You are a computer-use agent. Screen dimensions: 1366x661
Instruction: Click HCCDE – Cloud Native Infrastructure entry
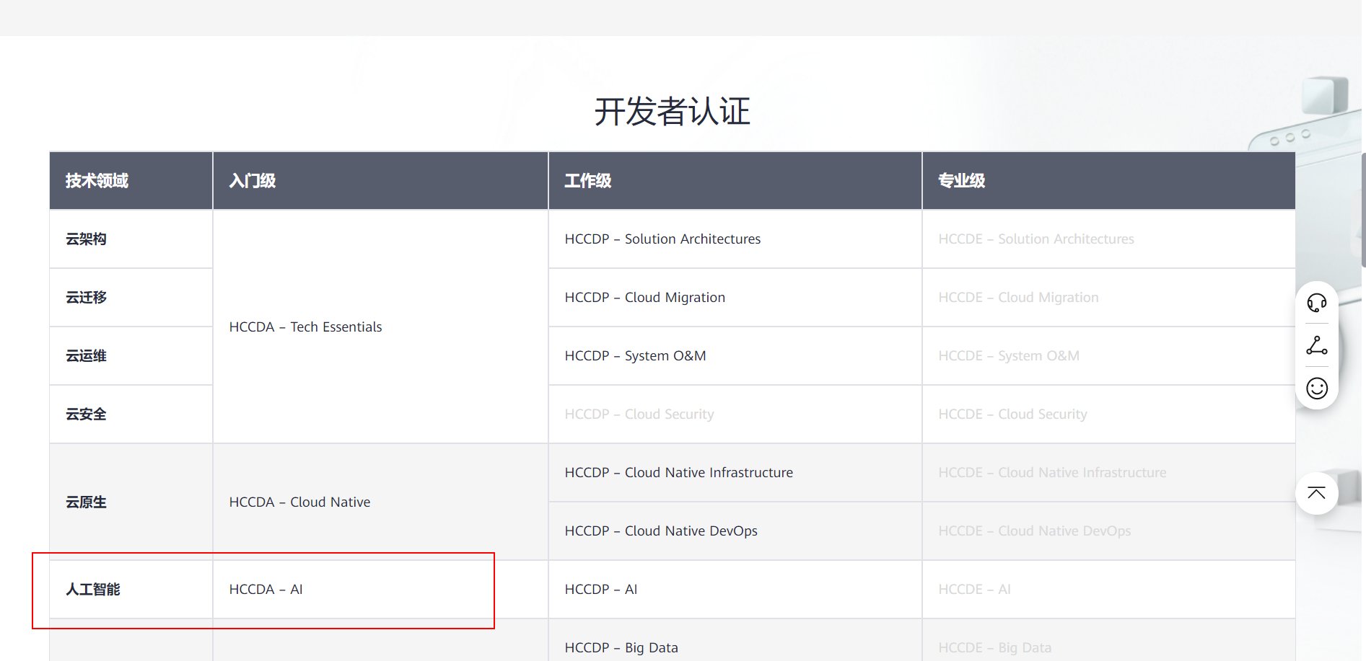click(1052, 473)
